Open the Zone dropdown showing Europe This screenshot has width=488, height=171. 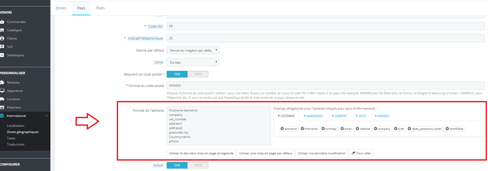[193, 62]
